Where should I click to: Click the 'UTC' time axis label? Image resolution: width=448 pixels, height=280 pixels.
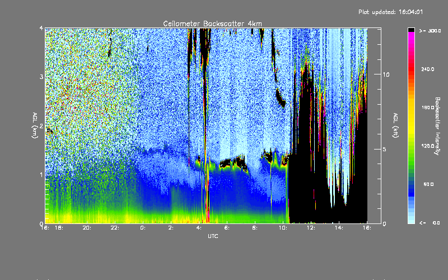click(213, 236)
